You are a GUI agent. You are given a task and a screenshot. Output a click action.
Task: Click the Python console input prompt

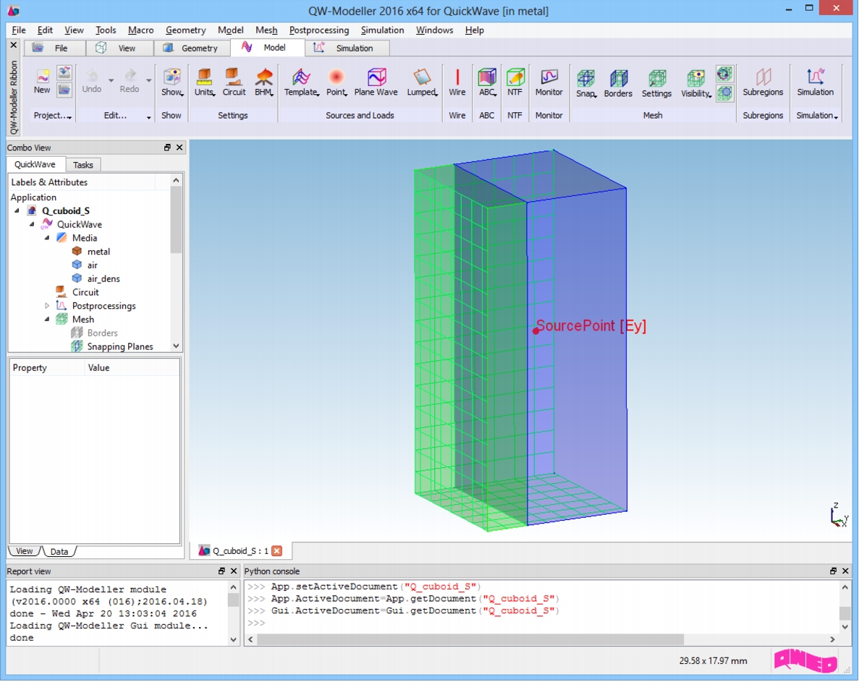[x=256, y=623]
